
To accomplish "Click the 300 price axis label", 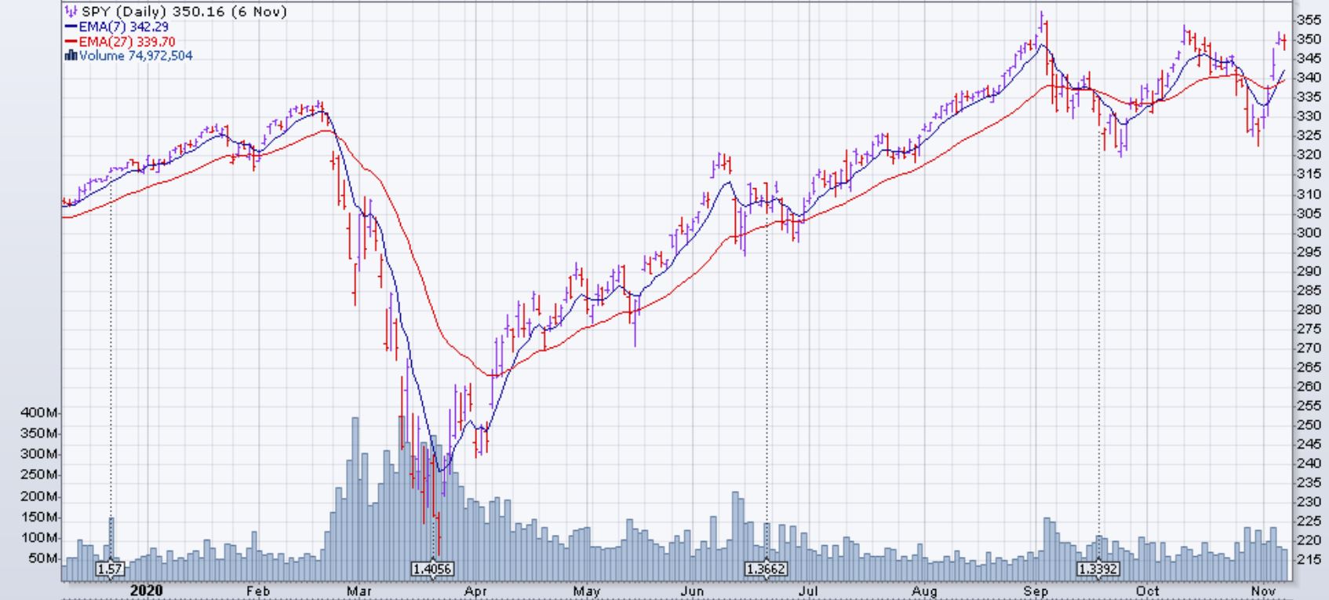I will (1309, 232).
